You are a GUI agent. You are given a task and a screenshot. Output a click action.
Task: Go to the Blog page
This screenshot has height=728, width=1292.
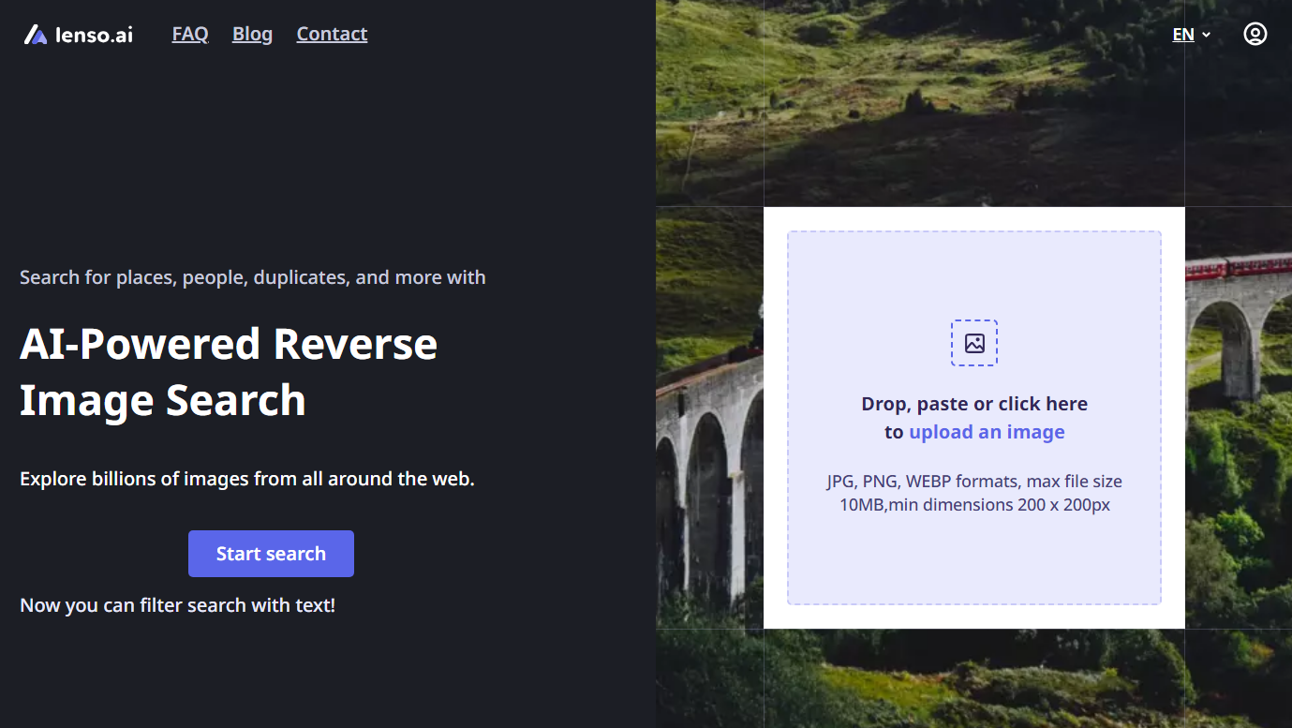252,34
